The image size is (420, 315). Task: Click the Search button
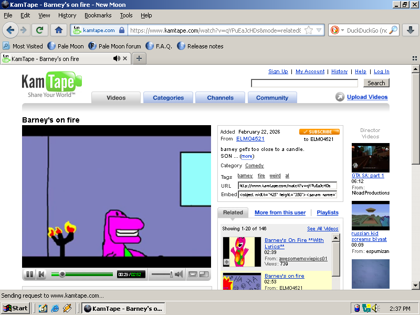click(x=376, y=83)
